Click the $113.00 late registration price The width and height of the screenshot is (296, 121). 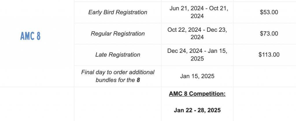269,55
